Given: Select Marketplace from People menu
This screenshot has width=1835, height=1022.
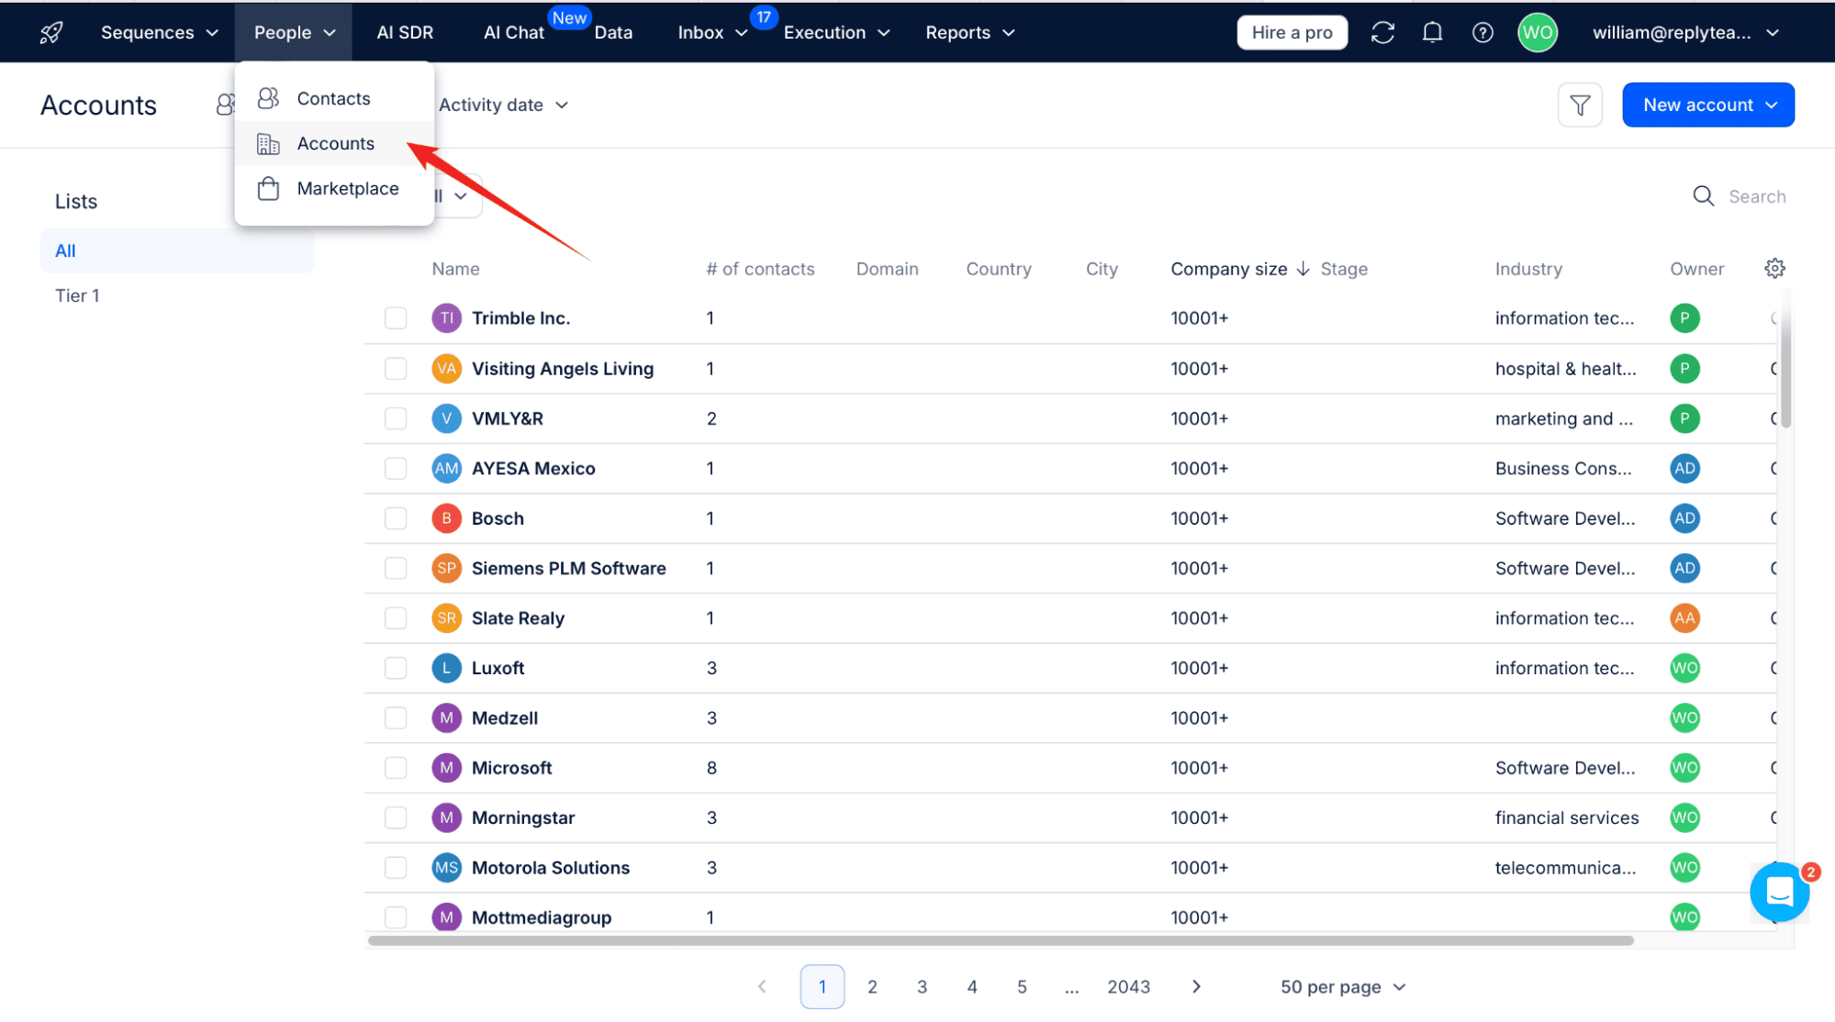Looking at the screenshot, I should tap(348, 186).
